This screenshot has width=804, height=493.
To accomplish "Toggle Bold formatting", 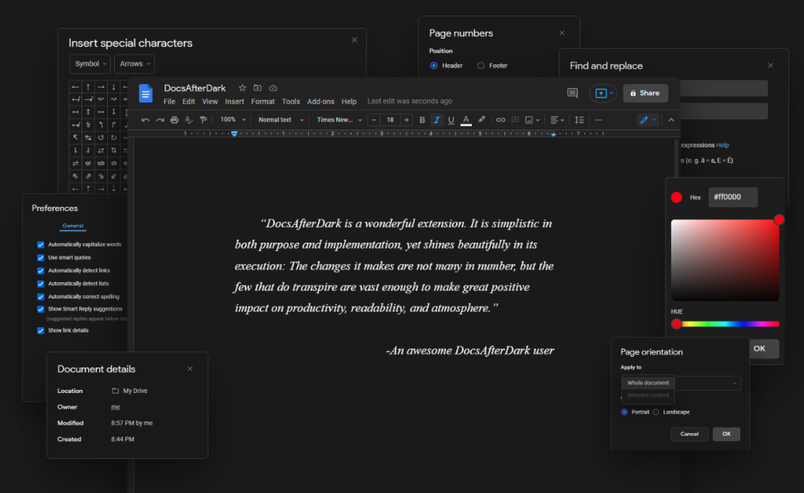I will (x=422, y=120).
